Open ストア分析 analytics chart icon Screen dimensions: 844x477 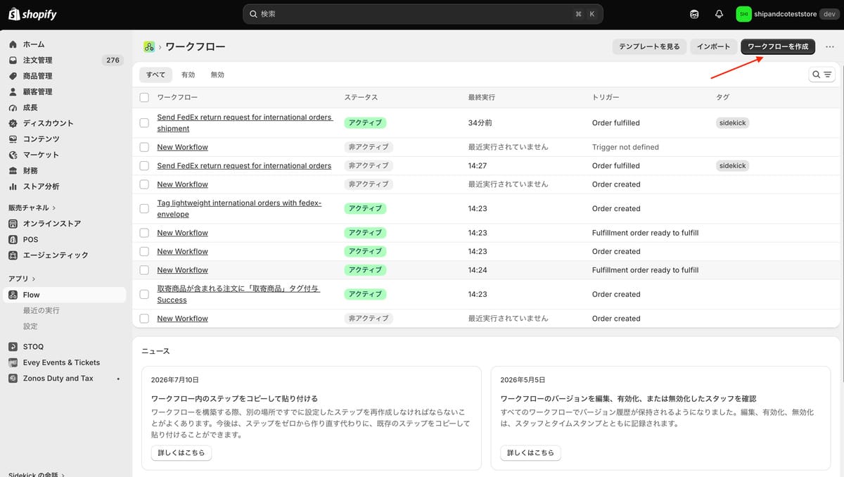(13, 186)
